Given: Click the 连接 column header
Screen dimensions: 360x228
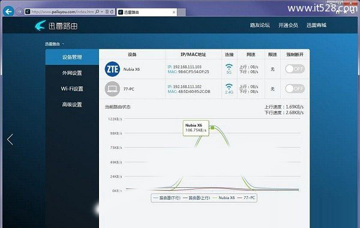Looking at the screenshot, I should point(229,55).
